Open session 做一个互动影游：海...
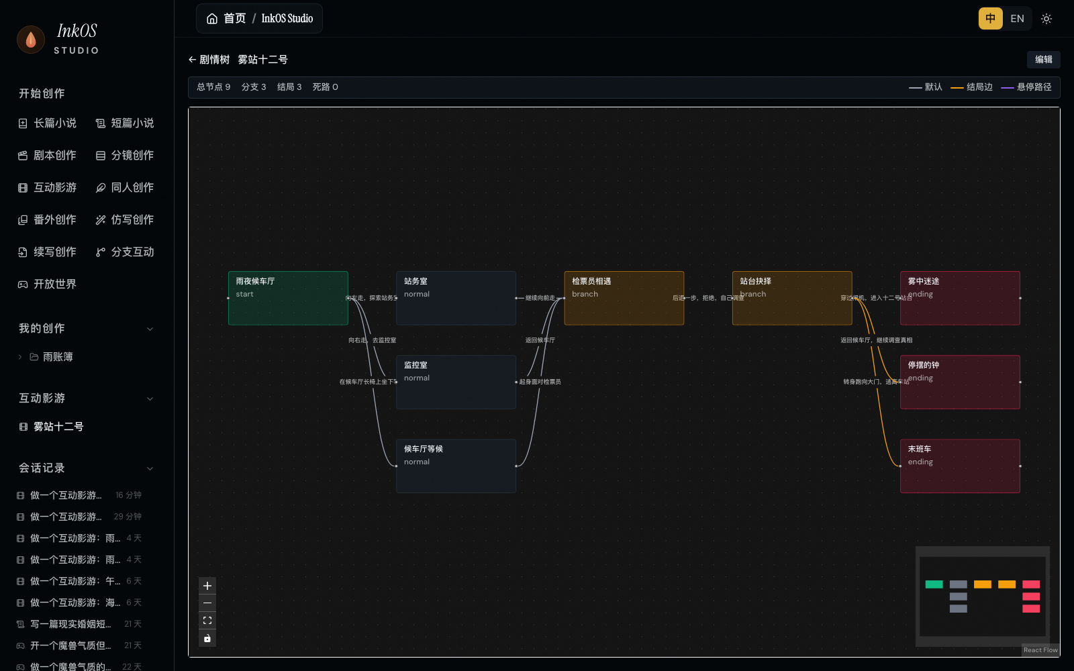 80,603
